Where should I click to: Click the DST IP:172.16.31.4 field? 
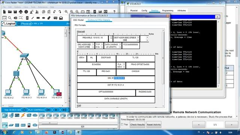116,86
